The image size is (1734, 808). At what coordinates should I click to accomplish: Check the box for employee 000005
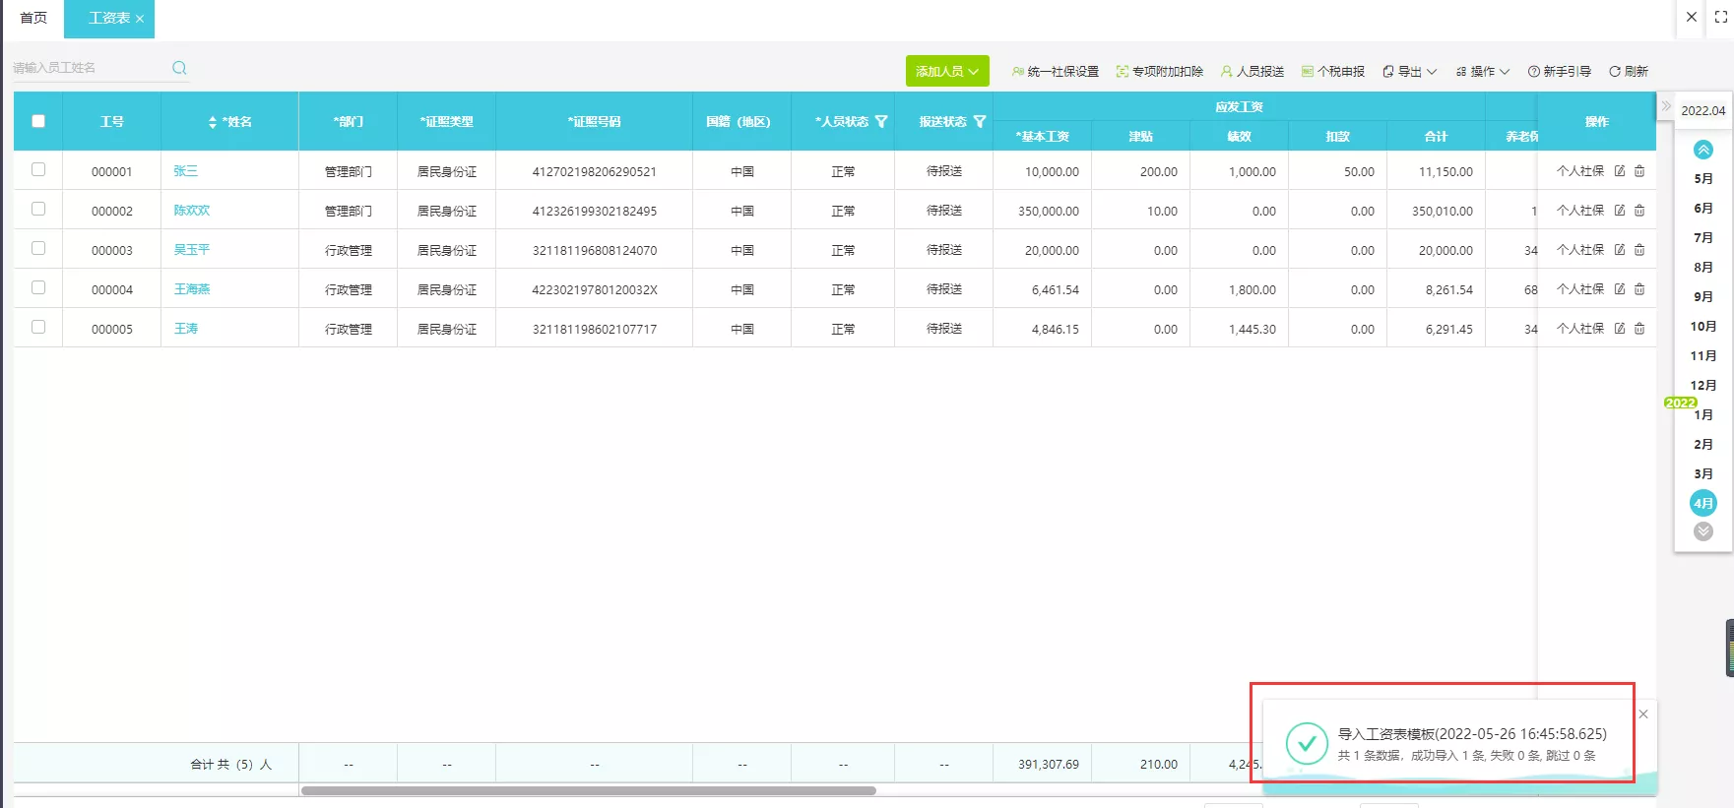pos(38,327)
